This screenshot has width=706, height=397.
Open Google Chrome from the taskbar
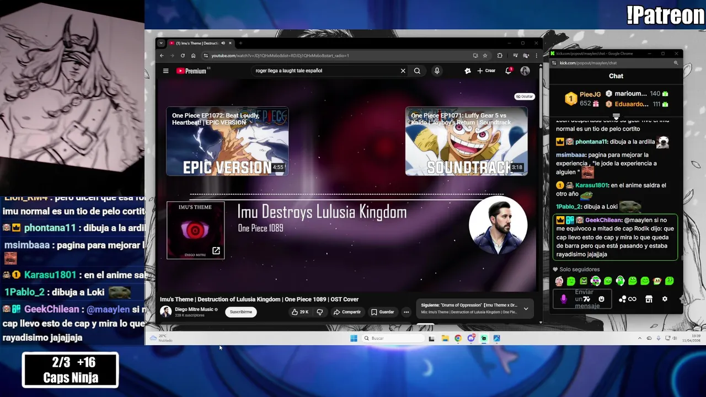[458, 338]
